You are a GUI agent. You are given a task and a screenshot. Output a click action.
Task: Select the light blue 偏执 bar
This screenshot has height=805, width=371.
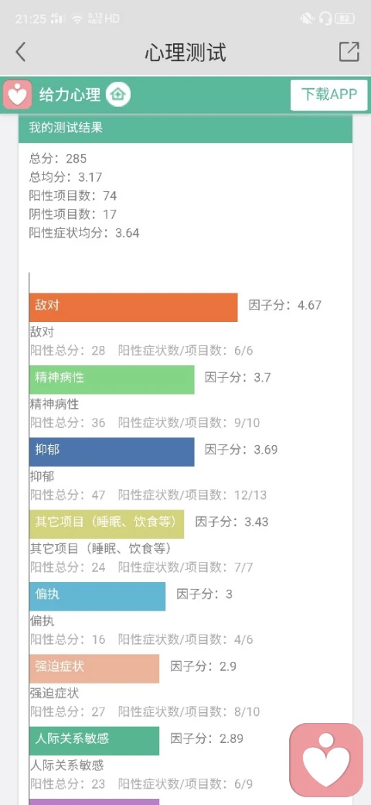pos(97,597)
